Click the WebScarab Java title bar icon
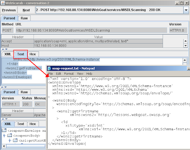 [x=3, y=3]
